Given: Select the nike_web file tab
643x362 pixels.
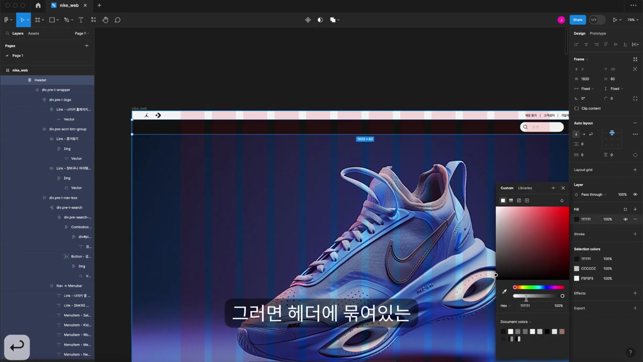Looking at the screenshot, I should (x=69, y=5).
